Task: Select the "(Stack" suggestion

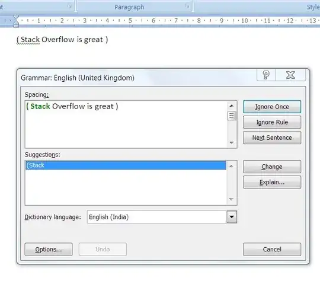Action: click(x=126, y=165)
